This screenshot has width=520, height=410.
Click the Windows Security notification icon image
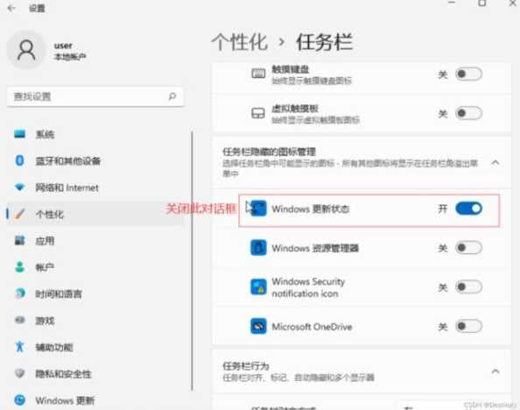[258, 287]
